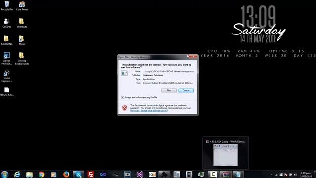Click the taskbar clock showing 1:09 p.m.

coord(306,175)
